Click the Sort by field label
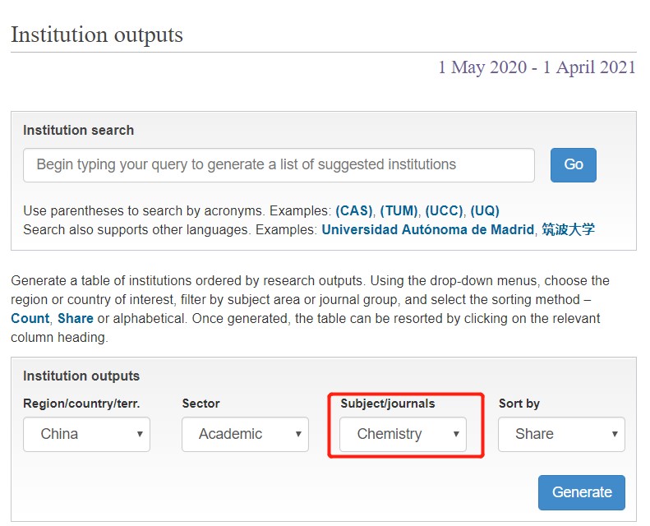 pos(519,404)
